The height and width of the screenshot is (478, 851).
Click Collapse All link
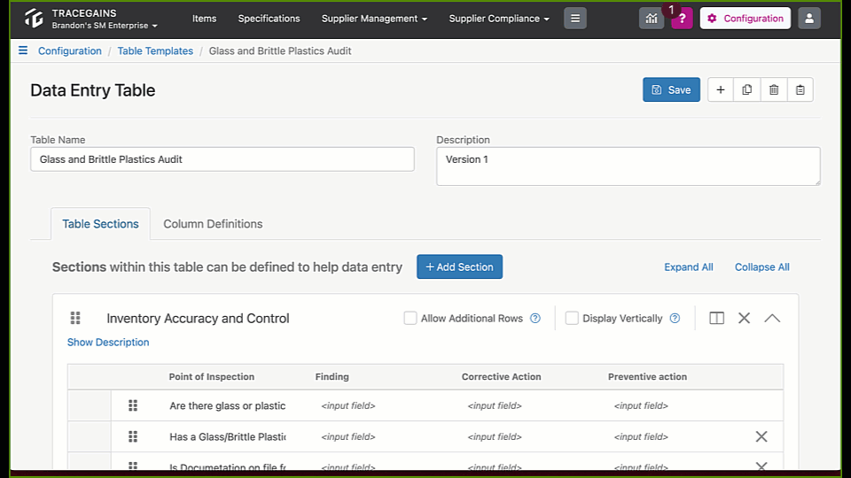pos(762,267)
